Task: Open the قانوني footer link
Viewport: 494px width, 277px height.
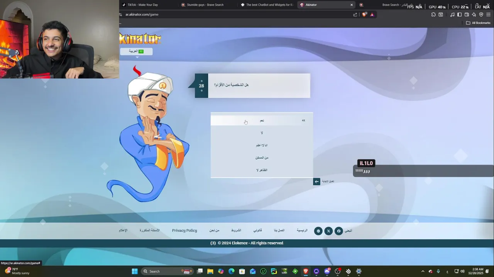Action: coord(257,230)
